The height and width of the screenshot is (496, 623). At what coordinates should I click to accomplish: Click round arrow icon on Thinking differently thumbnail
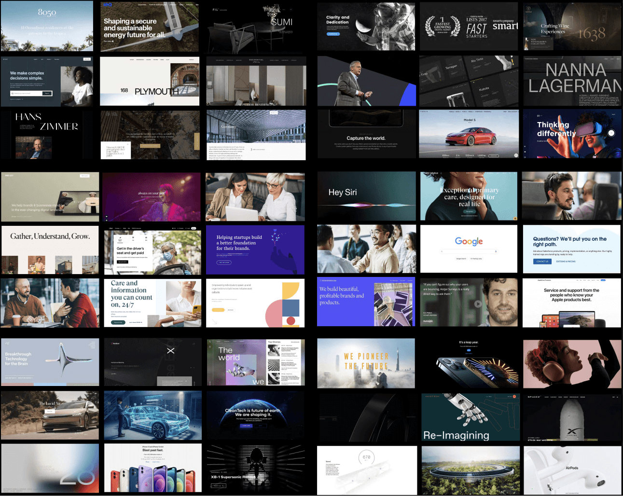pos(611,133)
